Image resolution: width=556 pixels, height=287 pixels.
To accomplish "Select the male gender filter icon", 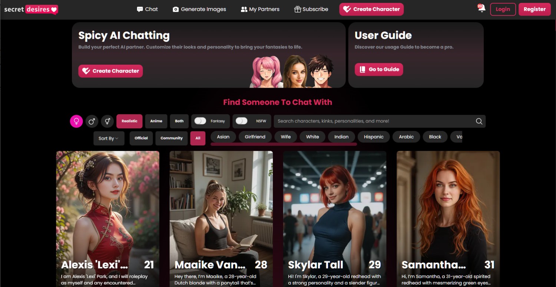I will click(92, 121).
